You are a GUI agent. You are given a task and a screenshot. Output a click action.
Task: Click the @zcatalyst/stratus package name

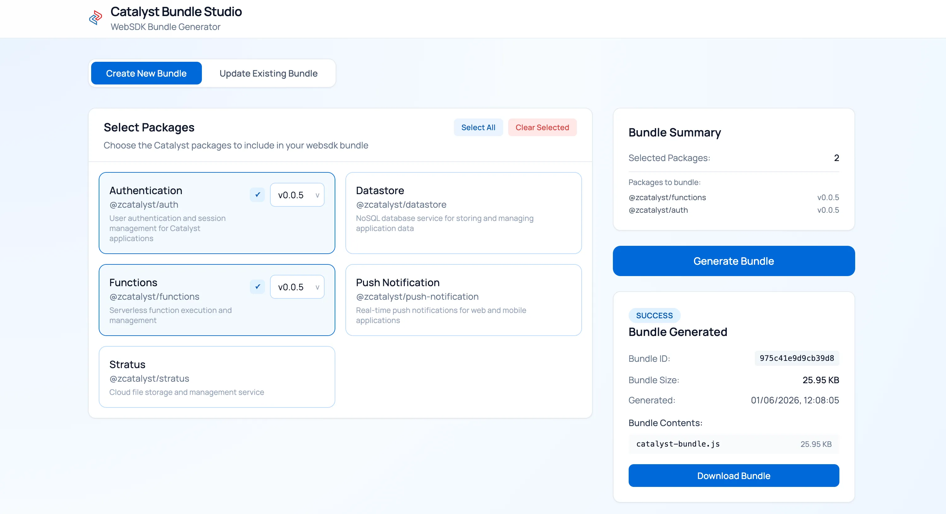[x=149, y=378]
